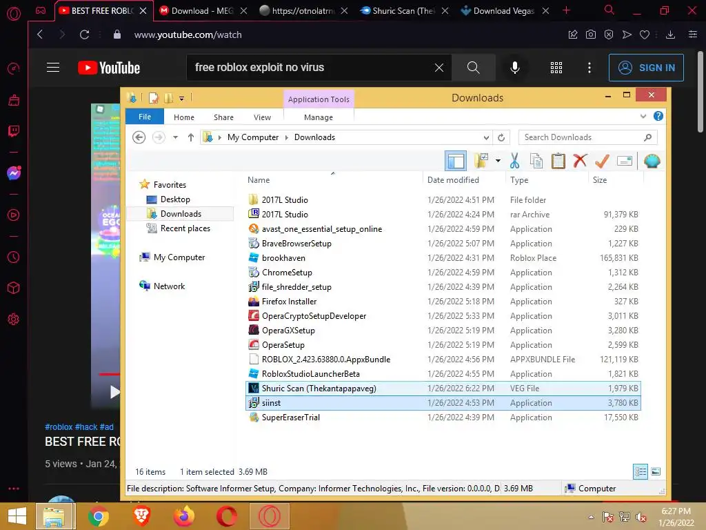Image resolution: width=706 pixels, height=530 pixels.
Task: Clear the YouTube search box X
Action: click(439, 68)
